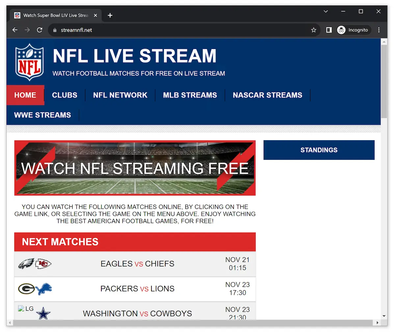
Task: Open MLB STREAMS from navigation
Action: [190, 95]
